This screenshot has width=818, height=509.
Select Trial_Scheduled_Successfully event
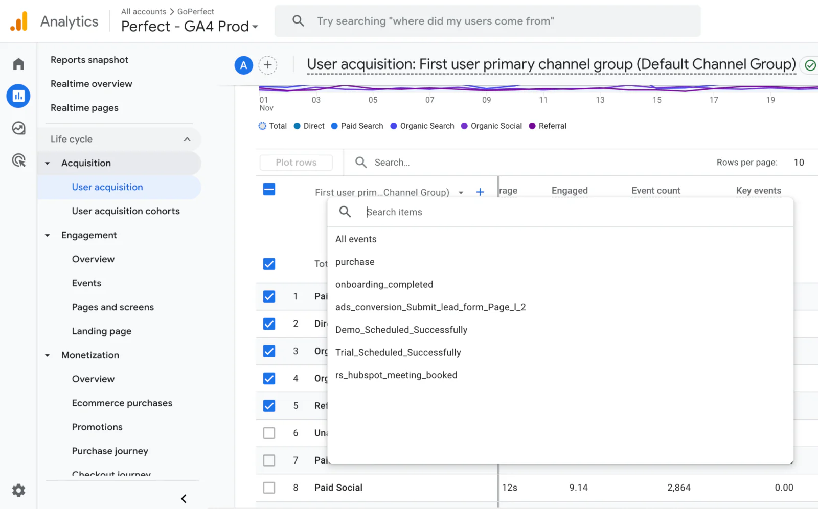560,352
